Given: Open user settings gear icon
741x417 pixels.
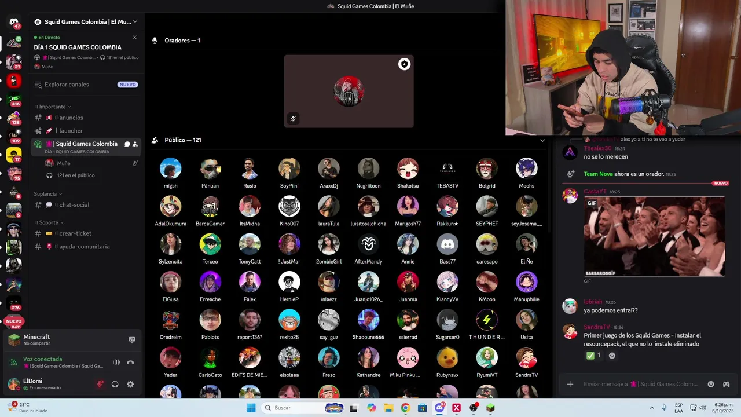Looking at the screenshot, I should [130, 384].
